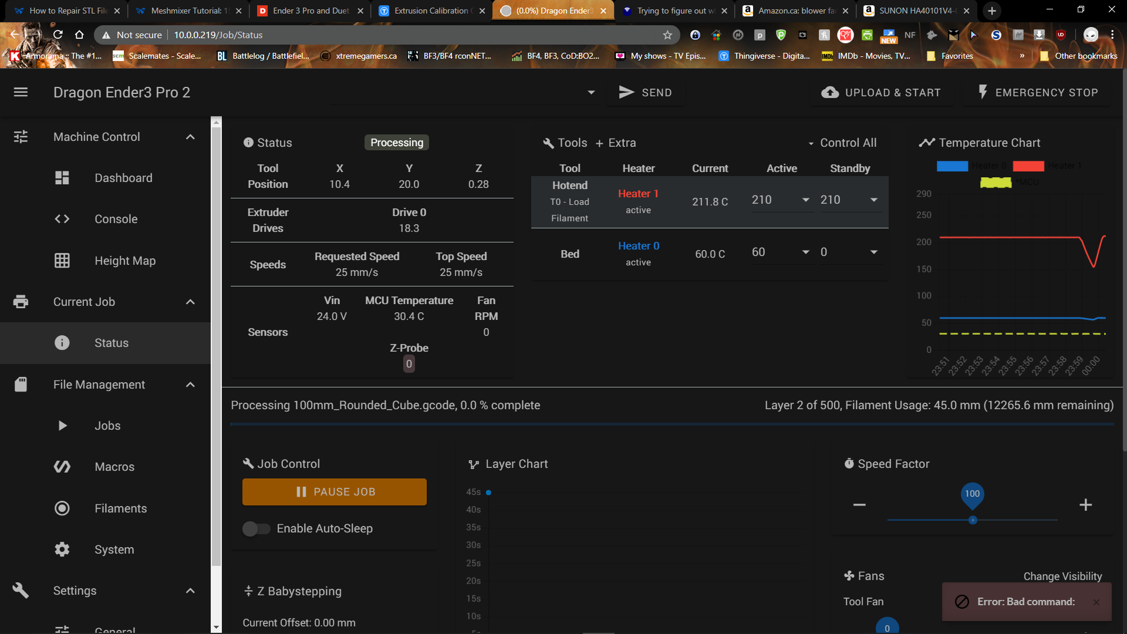Bookmark this page with star icon
The height and width of the screenshot is (634, 1127).
click(x=667, y=35)
